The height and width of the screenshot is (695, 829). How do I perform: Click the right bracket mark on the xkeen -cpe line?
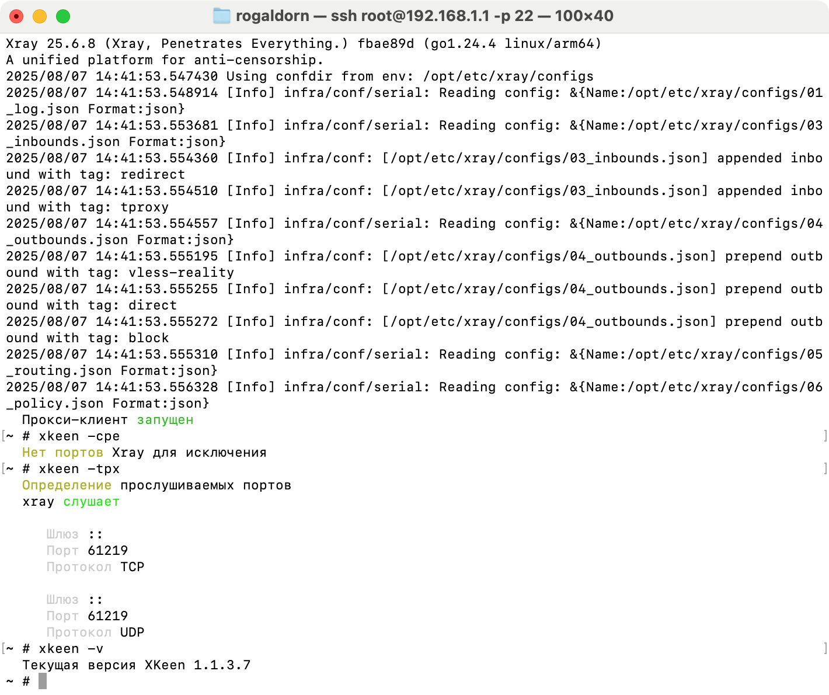(x=825, y=436)
